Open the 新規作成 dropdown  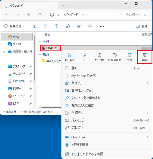click(x=14, y=26)
